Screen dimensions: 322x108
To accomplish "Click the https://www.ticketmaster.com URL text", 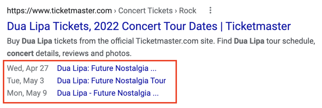I will pos(59,11).
